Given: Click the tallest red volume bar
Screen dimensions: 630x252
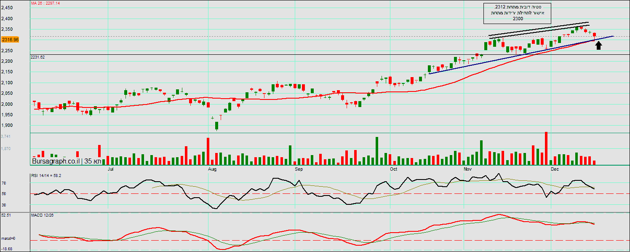Looking at the screenshot, I should tap(546, 148).
